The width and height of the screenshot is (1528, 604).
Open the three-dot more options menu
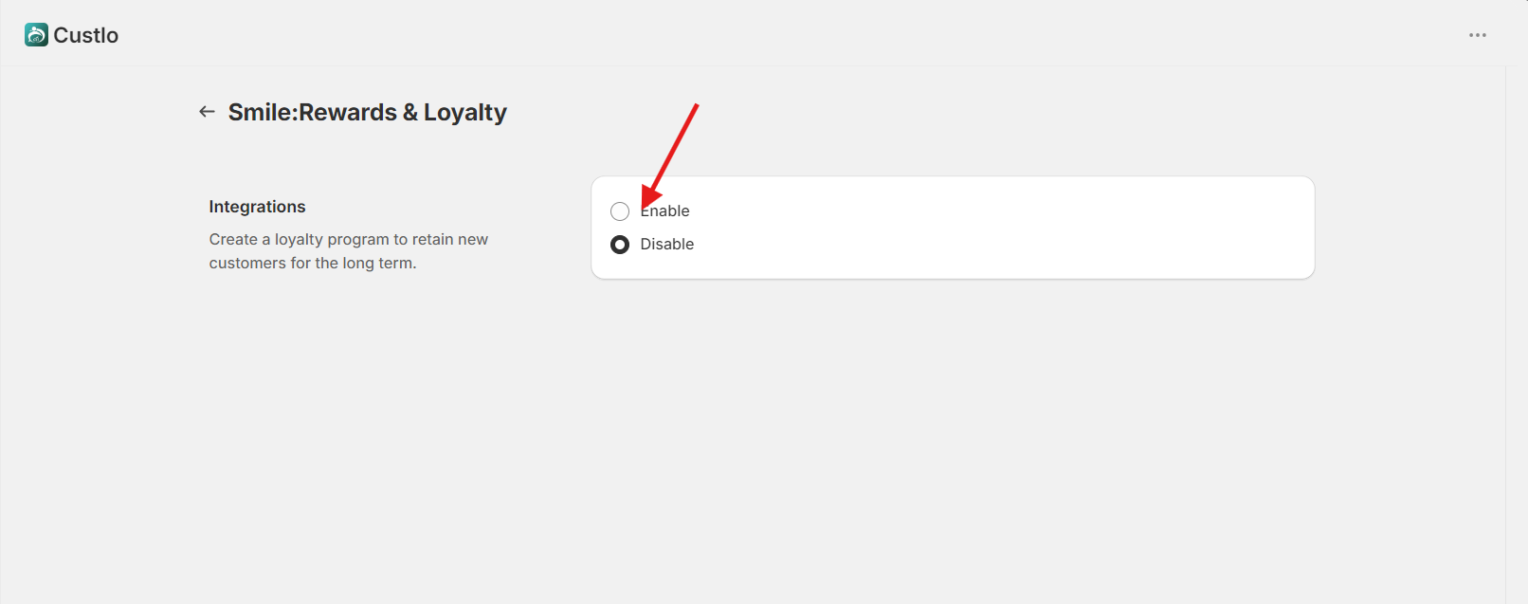[x=1478, y=35]
